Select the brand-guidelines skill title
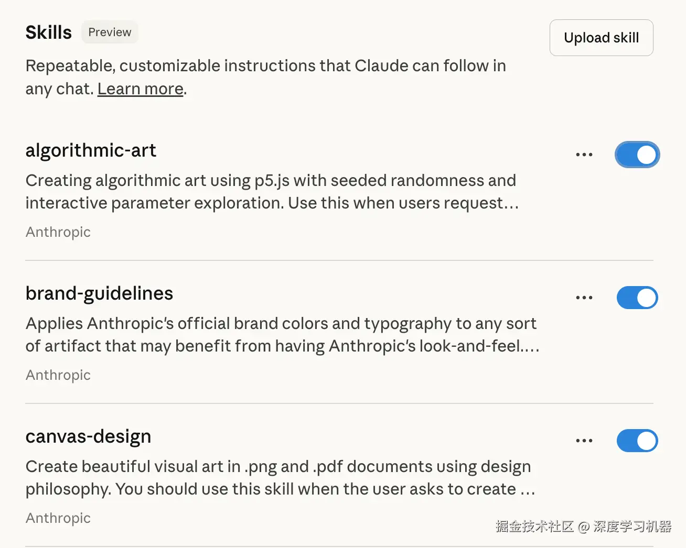686x548 pixels. 99,293
